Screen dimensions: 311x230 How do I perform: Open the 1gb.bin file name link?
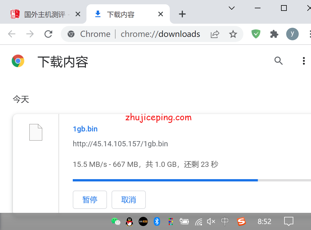click(x=85, y=129)
